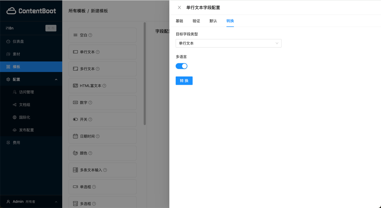The image size is (381, 208).
Task: Select the 多条文本输入 field type card
Action: tap(103, 170)
